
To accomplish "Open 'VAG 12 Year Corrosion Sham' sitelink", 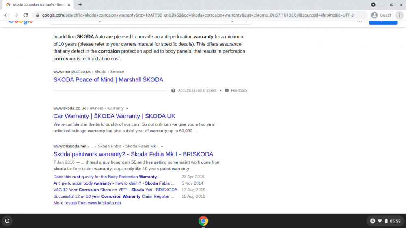I will 115,190.
